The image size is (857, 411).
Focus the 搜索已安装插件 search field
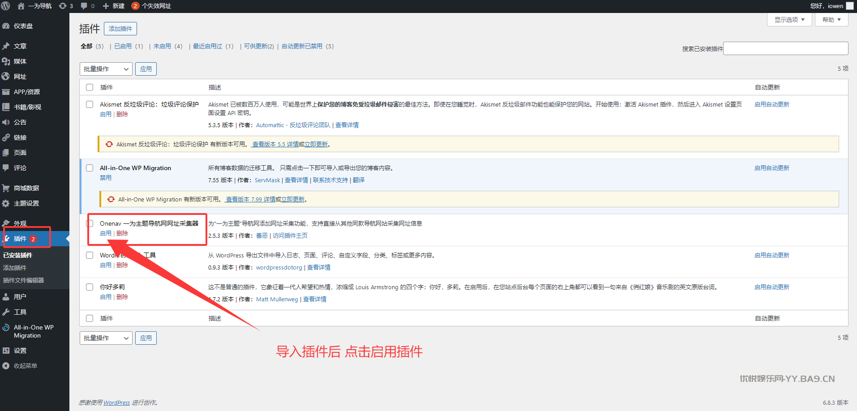click(785, 48)
